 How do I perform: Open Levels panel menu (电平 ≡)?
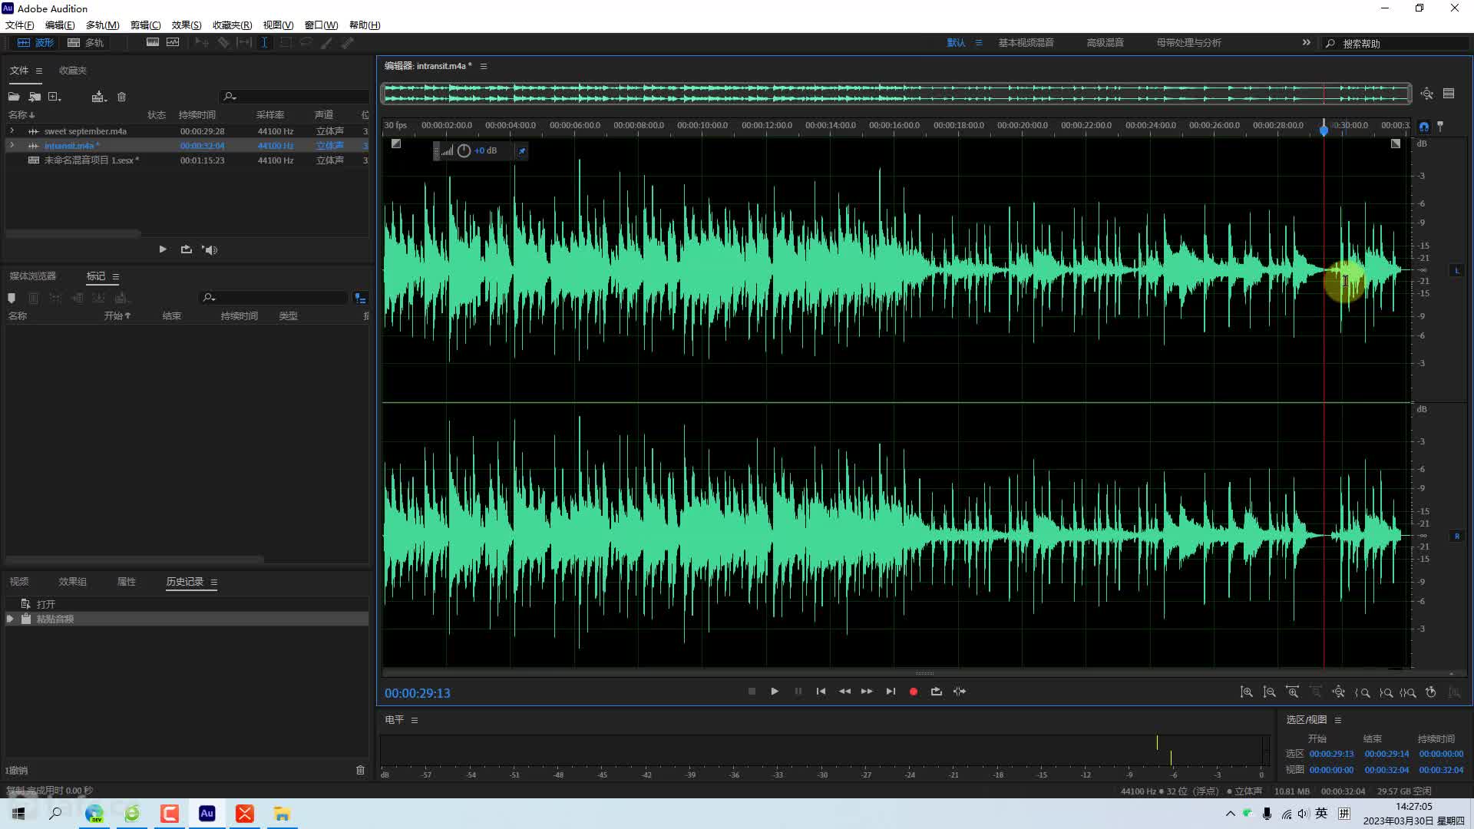[415, 720]
